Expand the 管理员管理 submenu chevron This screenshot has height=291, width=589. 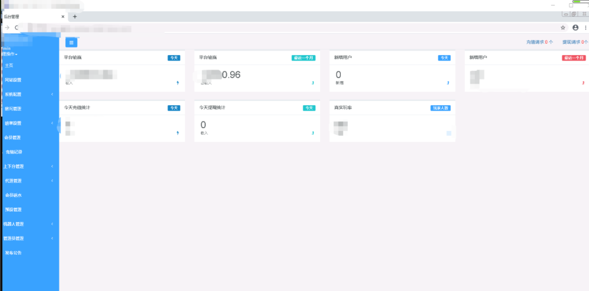click(x=52, y=239)
